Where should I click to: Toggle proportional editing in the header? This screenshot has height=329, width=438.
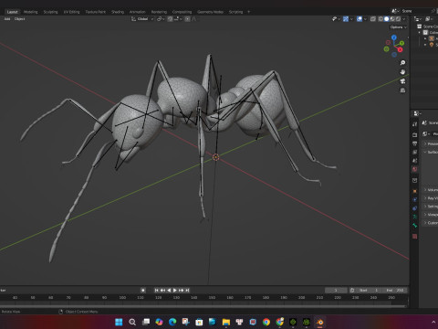(188, 19)
